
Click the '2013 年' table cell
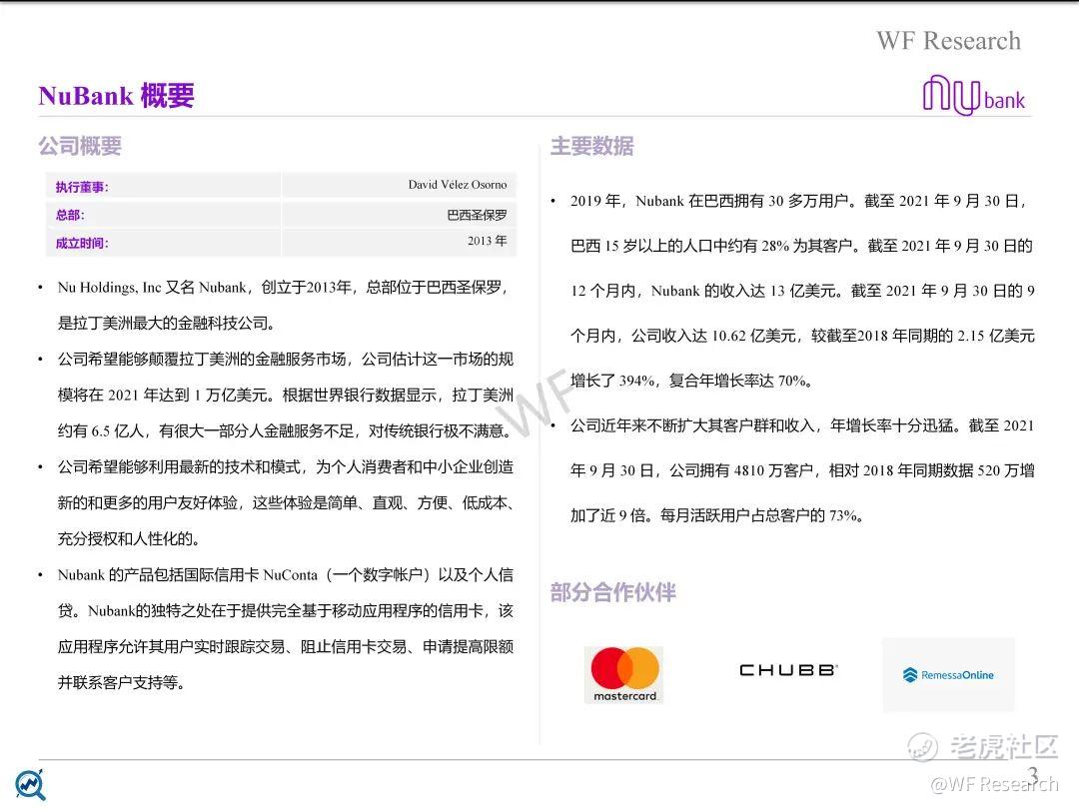coord(488,241)
